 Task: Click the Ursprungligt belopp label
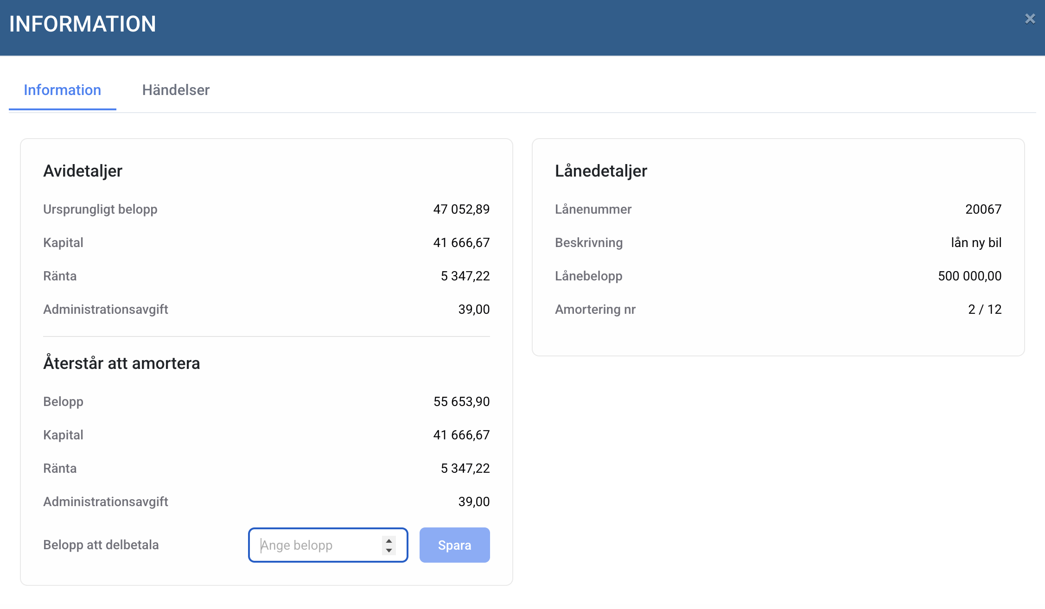(100, 209)
